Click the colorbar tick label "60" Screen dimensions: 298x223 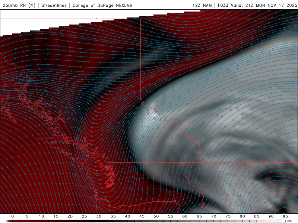point(185,216)
